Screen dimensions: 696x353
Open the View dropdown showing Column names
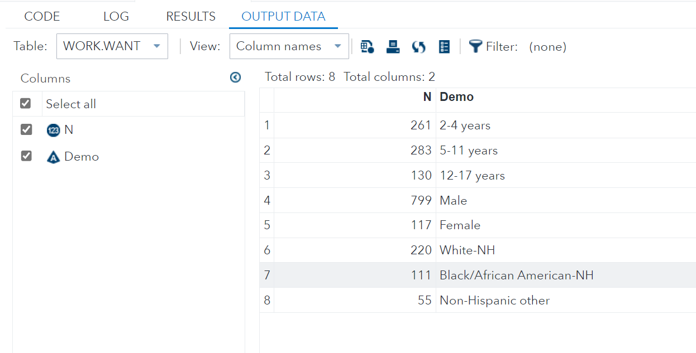click(x=289, y=46)
